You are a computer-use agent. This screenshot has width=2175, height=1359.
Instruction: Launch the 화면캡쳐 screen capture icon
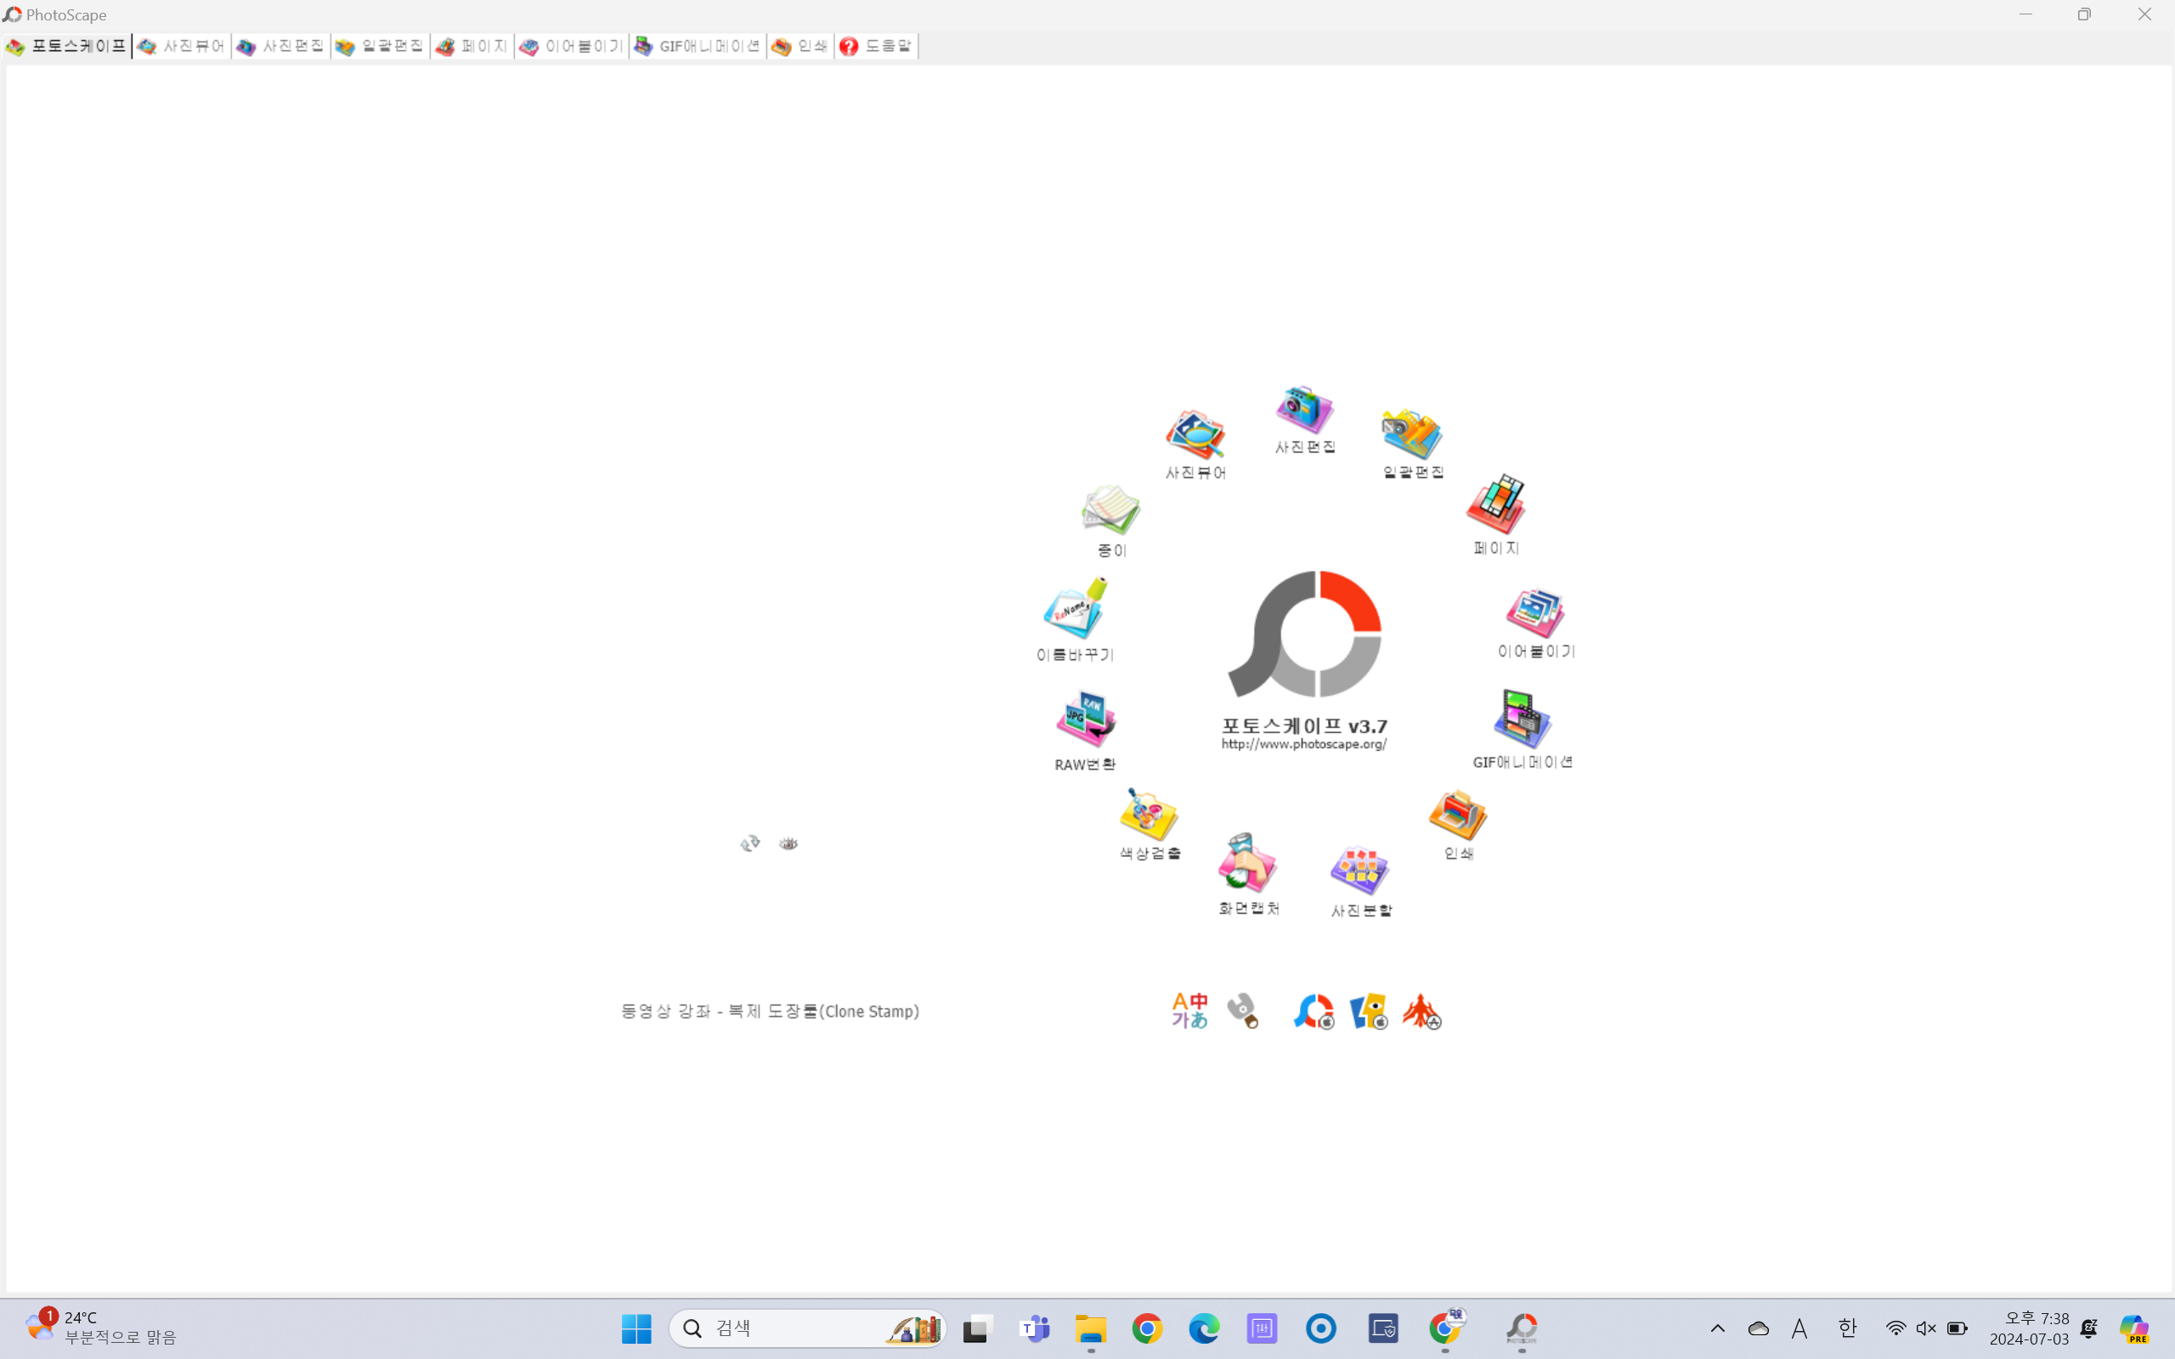[1247, 863]
